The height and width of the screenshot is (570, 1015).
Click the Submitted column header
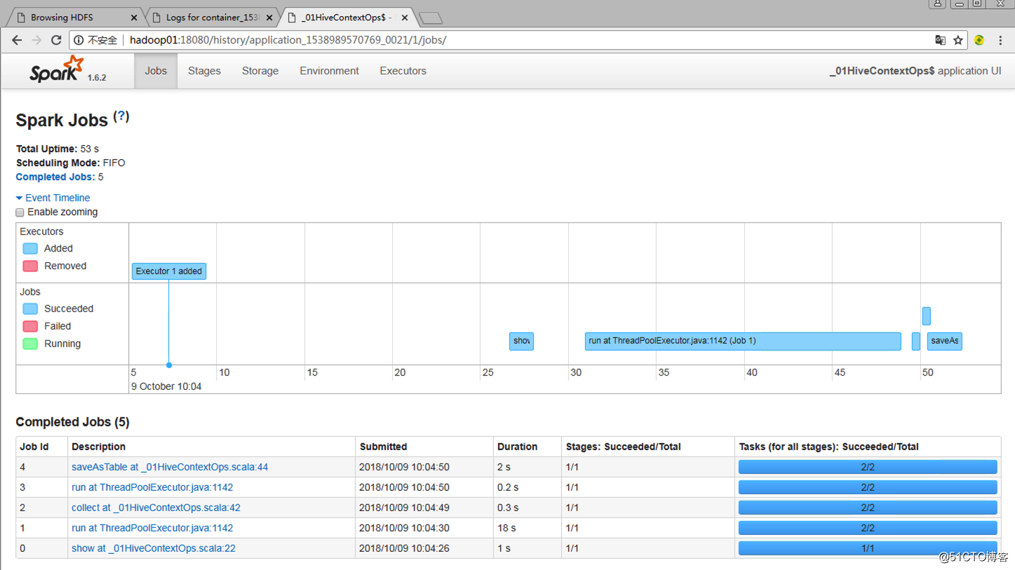coord(424,447)
